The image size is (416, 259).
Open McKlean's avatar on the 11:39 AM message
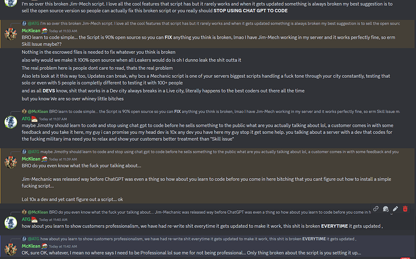point(10,162)
